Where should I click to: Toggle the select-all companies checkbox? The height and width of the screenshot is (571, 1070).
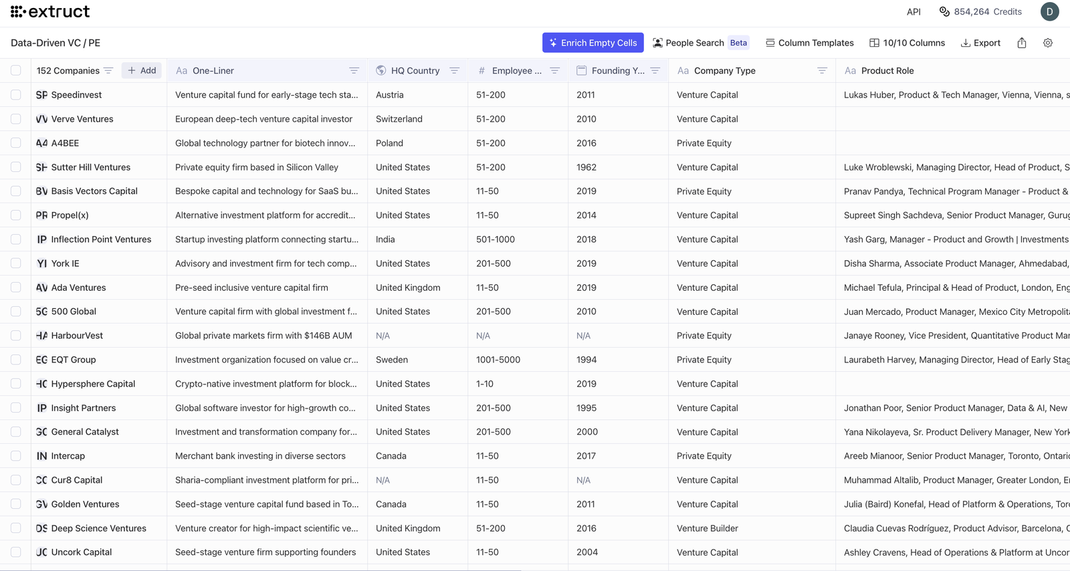pyautogui.click(x=16, y=70)
